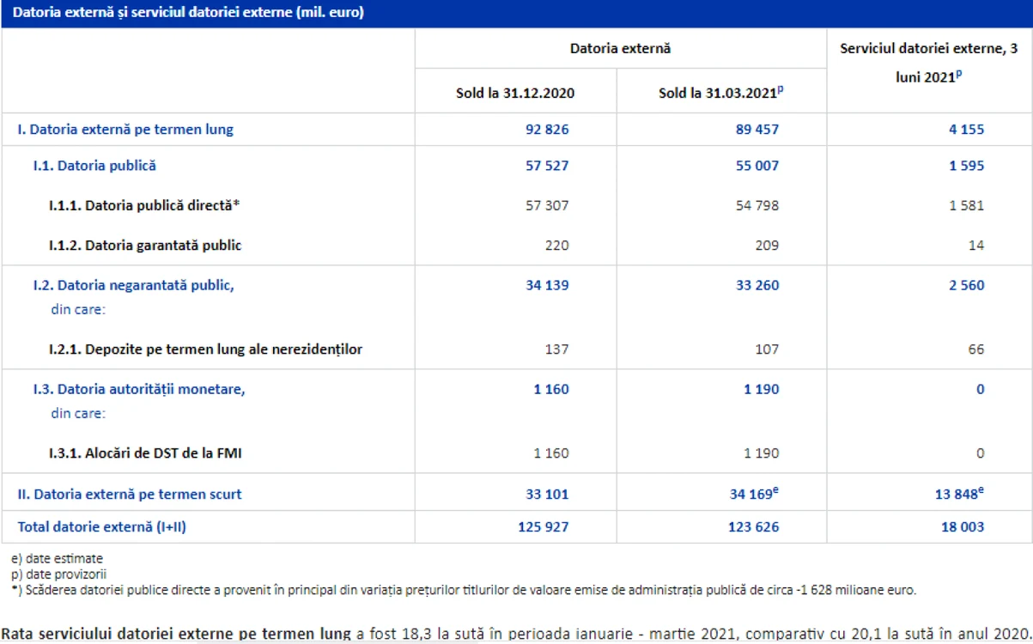Image resolution: width=1033 pixels, height=644 pixels.
Task: Click the value 107
Action: pos(768,349)
